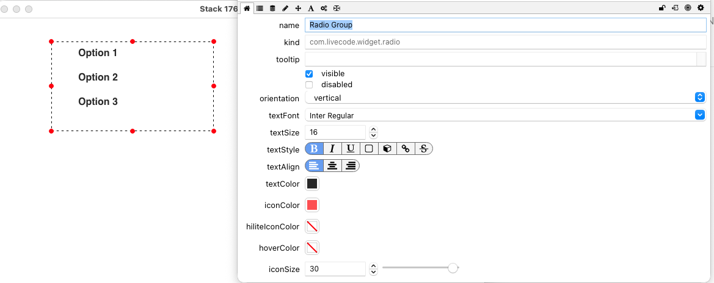The width and height of the screenshot is (714, 283).
Task: Click the target select-object icon
Action: coord(688,8)
